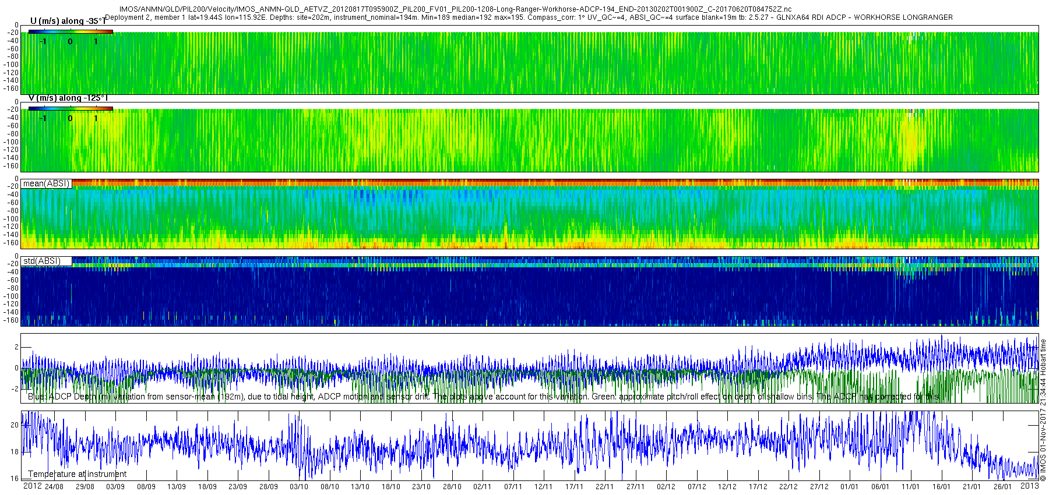Click the 03/10 date tick

pyautogui.click(x=299, y=487)
